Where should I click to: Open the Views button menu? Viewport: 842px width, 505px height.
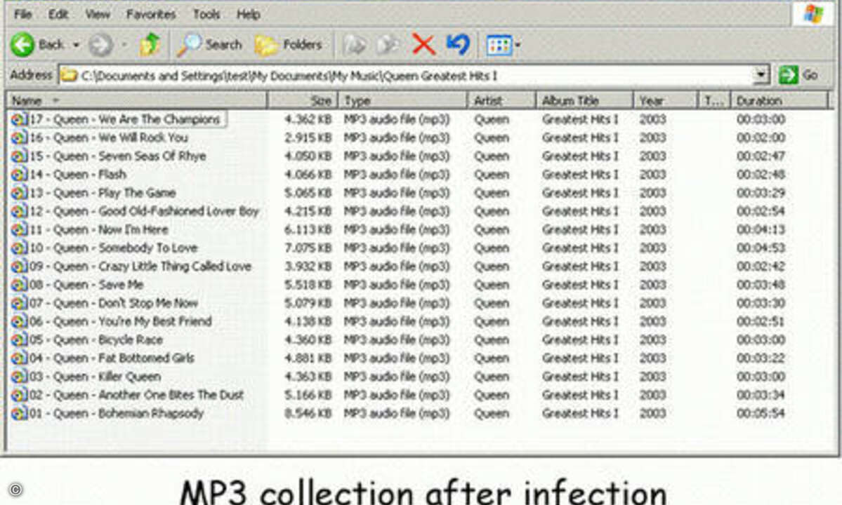503,45
